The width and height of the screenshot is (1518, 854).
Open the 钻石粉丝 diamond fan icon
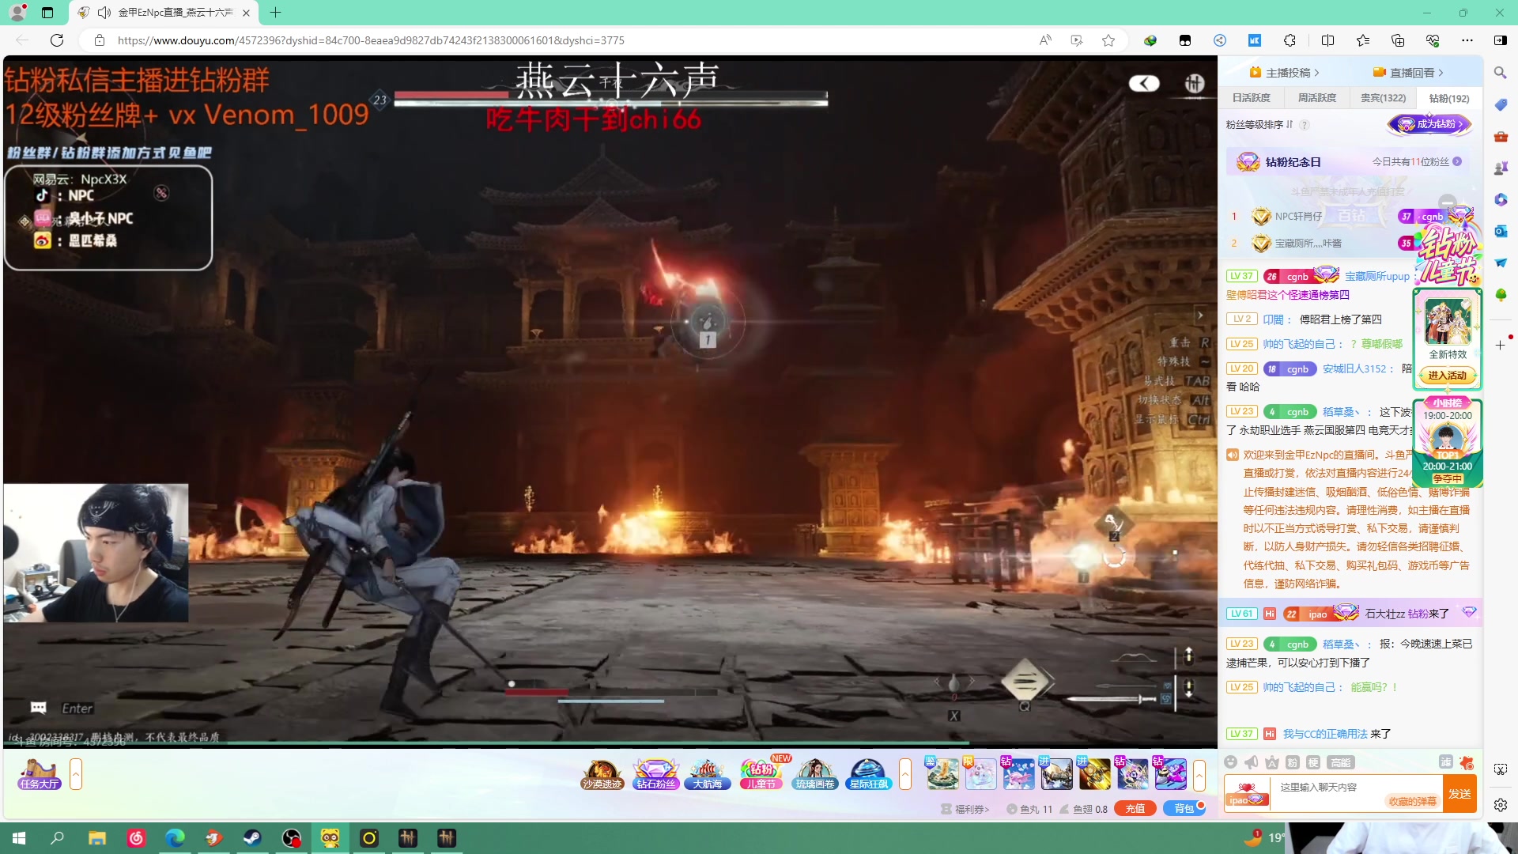pos(656,774)
